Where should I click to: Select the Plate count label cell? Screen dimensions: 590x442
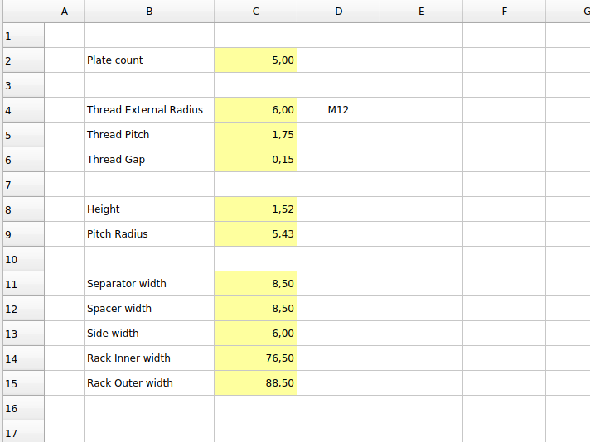tap(149, 60)
